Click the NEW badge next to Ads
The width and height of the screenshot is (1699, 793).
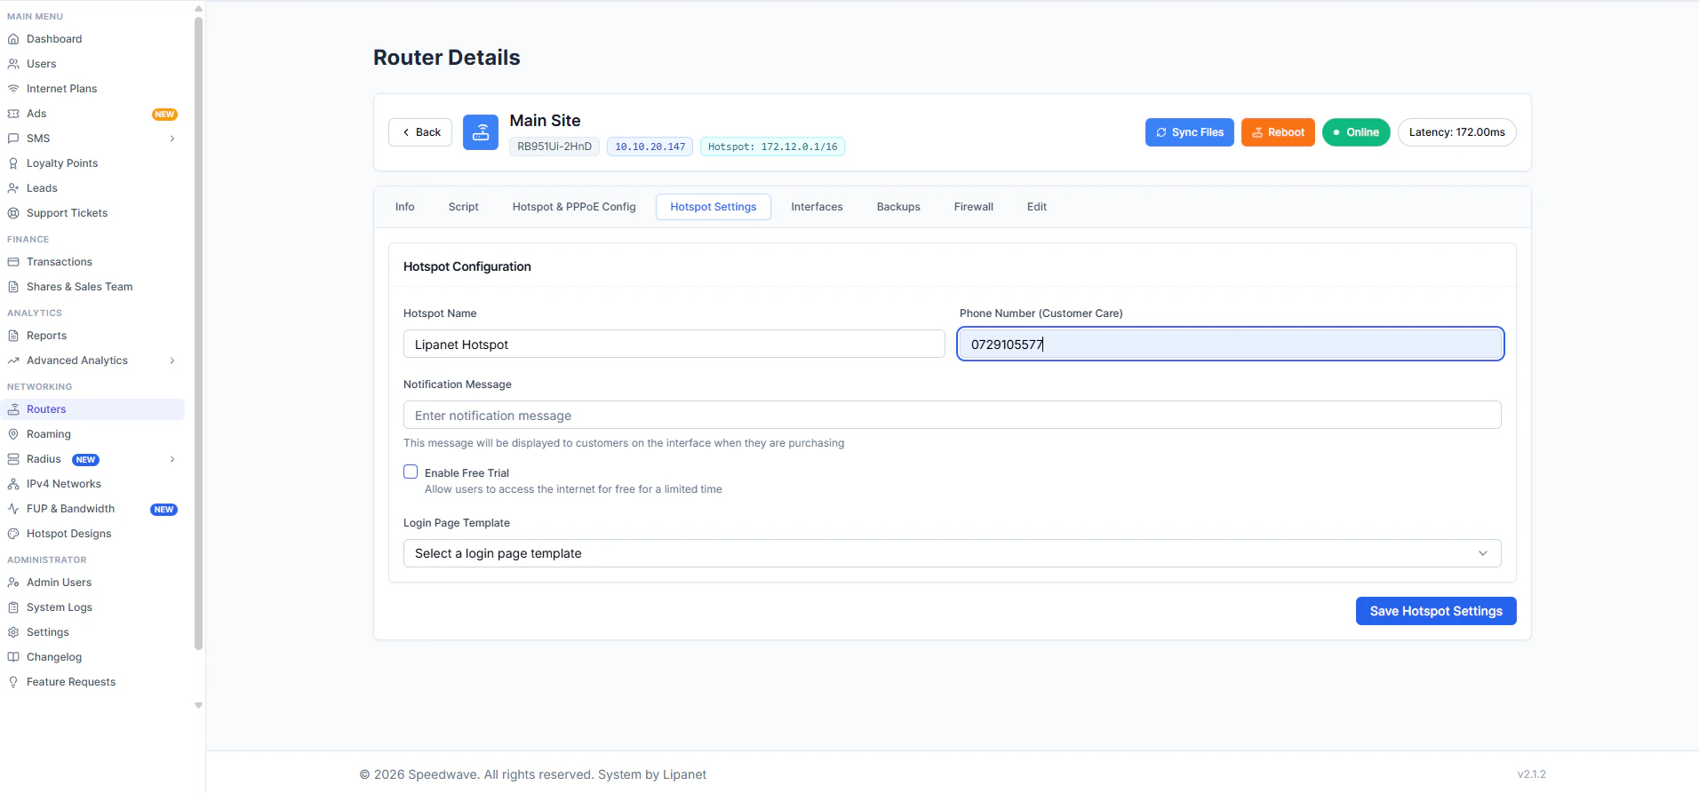[164, 115]
